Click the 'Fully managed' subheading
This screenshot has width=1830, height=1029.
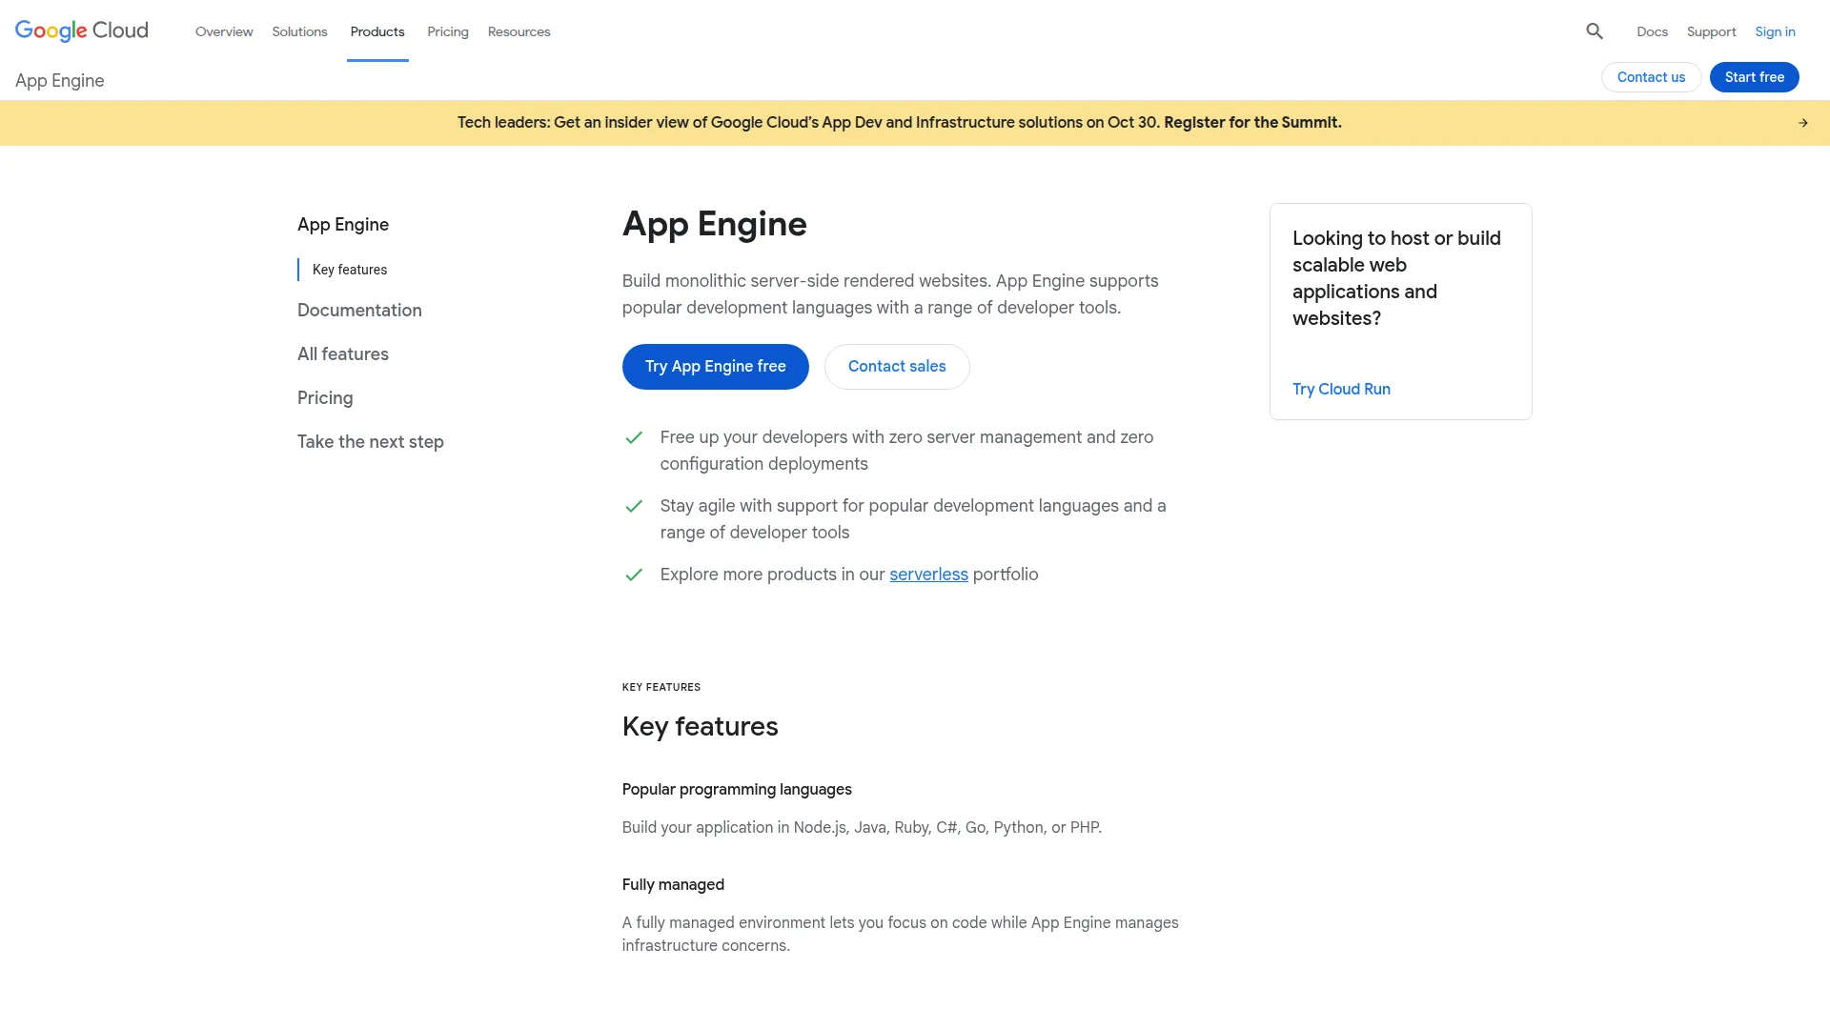[x=673, y=885]
